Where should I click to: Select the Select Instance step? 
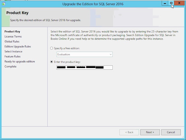(x=13, y=51)
